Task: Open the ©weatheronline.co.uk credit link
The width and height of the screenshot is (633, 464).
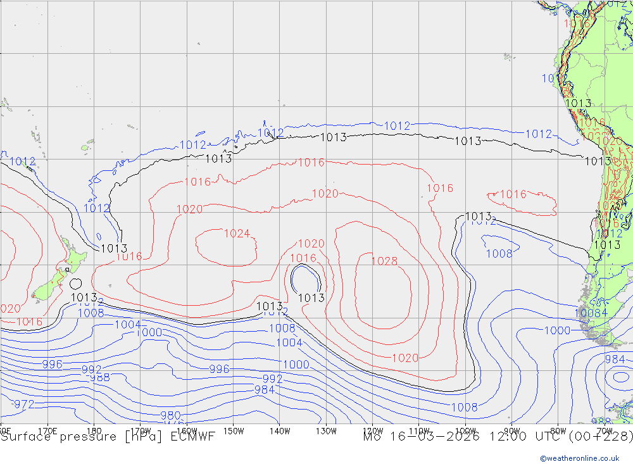Action: click(580, 458)
